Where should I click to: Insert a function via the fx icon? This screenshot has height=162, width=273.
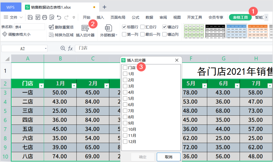pyautogui.click(x=70, y=48)
